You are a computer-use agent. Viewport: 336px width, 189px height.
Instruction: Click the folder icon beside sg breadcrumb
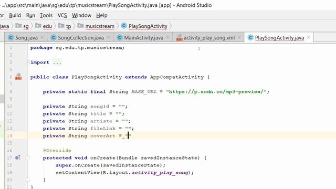pyautogui.click(x=19, y=26)
